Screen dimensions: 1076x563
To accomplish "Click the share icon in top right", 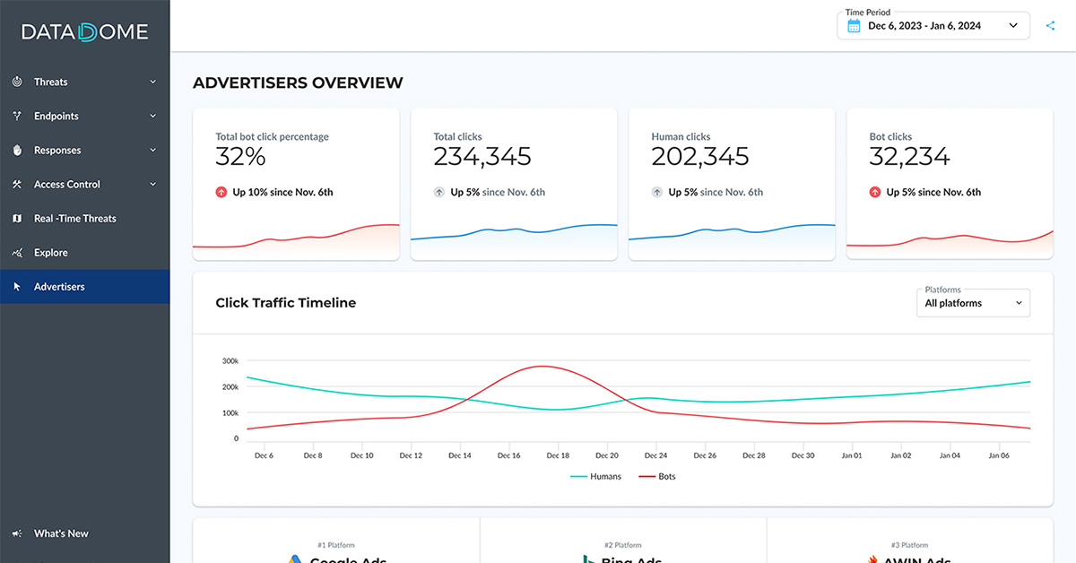I will tap(1051, 26).
